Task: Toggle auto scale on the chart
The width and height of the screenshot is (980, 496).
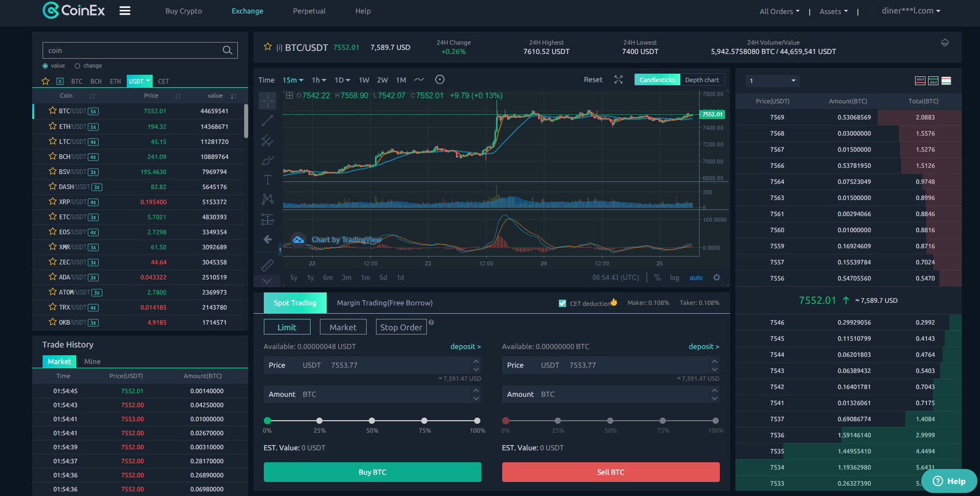Action: pyautogui.click(x=696, y=277)
